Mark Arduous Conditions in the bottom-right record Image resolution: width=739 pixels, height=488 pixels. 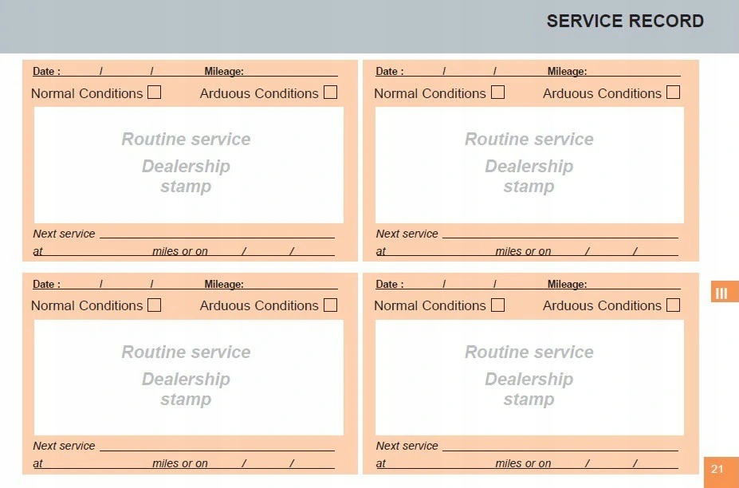(x=673, y=305)
